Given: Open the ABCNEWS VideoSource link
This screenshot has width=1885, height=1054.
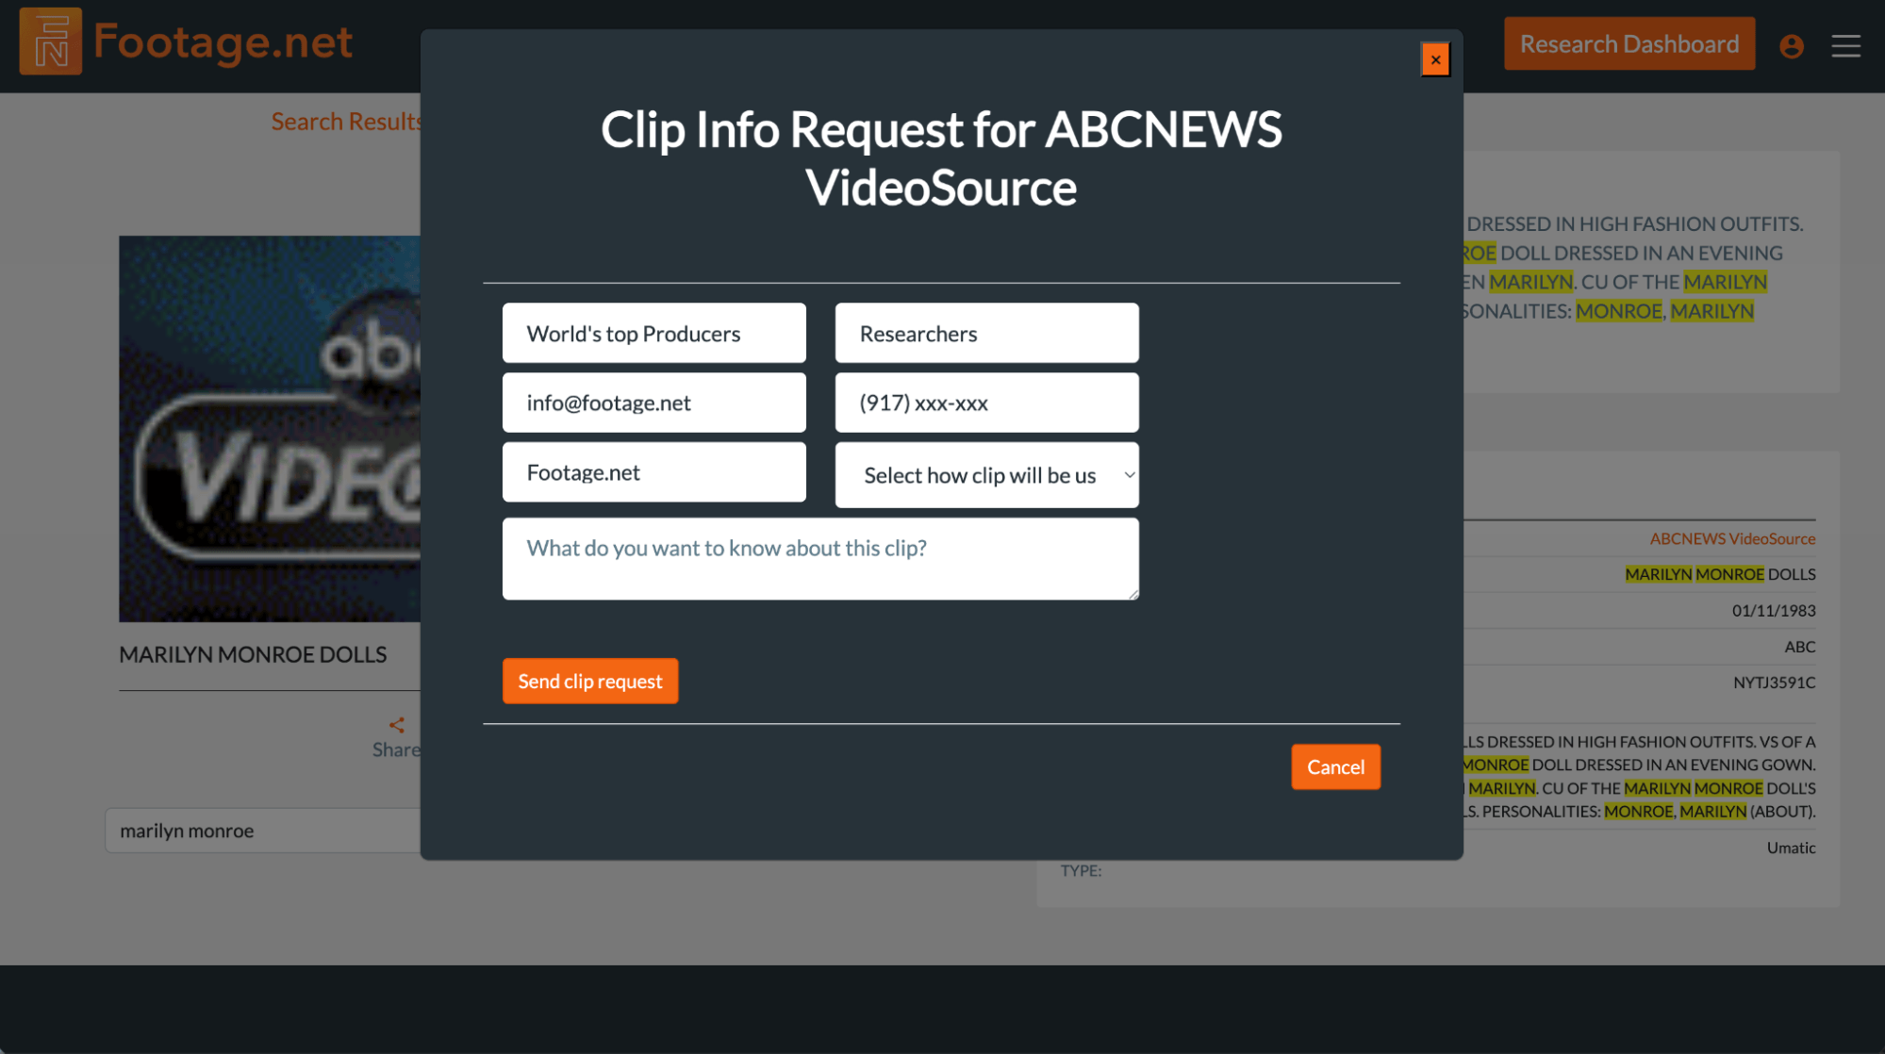Looking at the screenshot, I should click(1732, 538).
